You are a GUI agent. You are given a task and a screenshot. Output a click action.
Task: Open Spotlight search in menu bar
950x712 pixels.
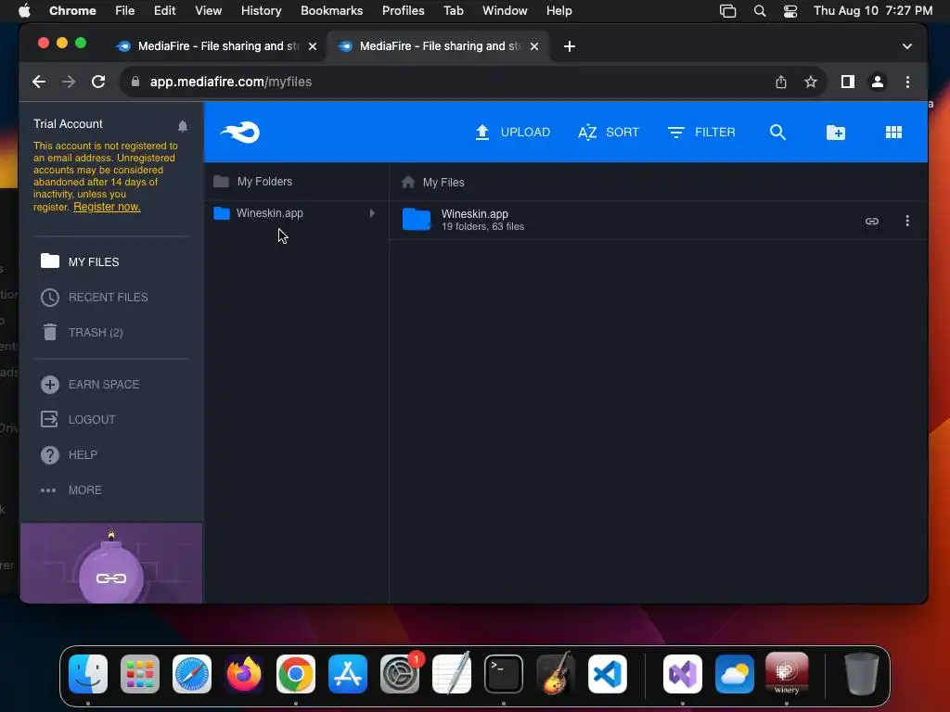coord(760,11)
